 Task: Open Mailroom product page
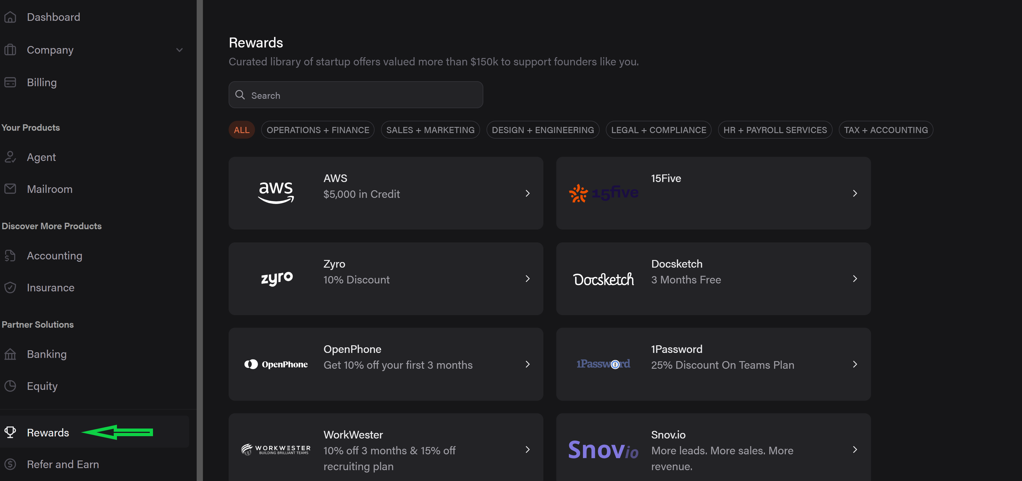(x=50, y=189)
